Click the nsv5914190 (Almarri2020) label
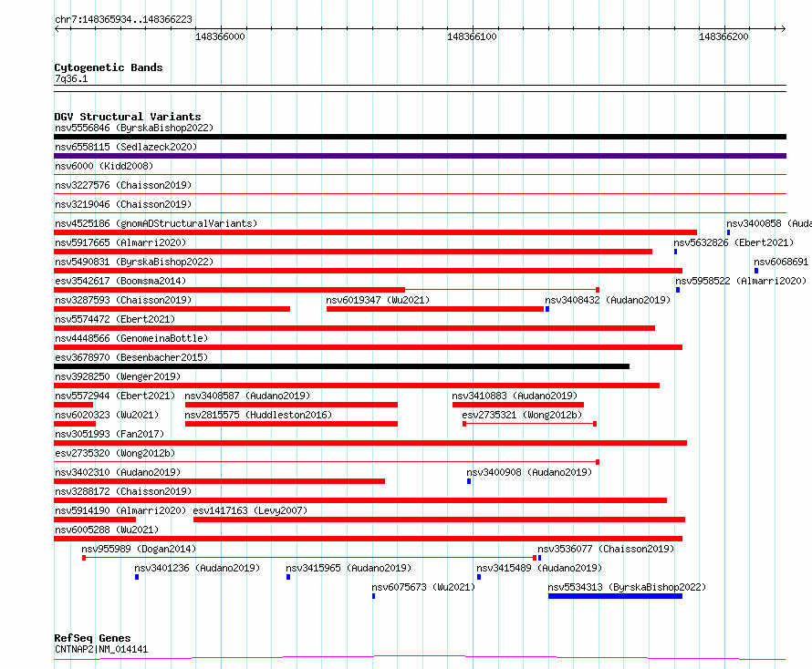The image size is (812, 669). tap(120, 510)
